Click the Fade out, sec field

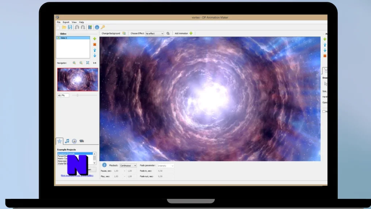click(x=165, y=176)
